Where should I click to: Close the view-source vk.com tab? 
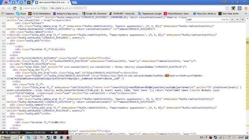(x=68, y=3)
